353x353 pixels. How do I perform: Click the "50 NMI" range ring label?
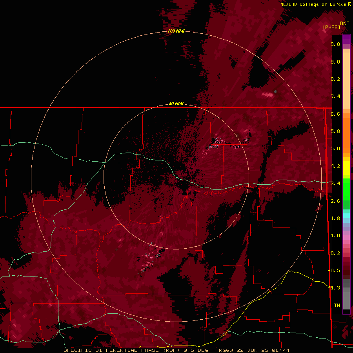click(176, 104)
